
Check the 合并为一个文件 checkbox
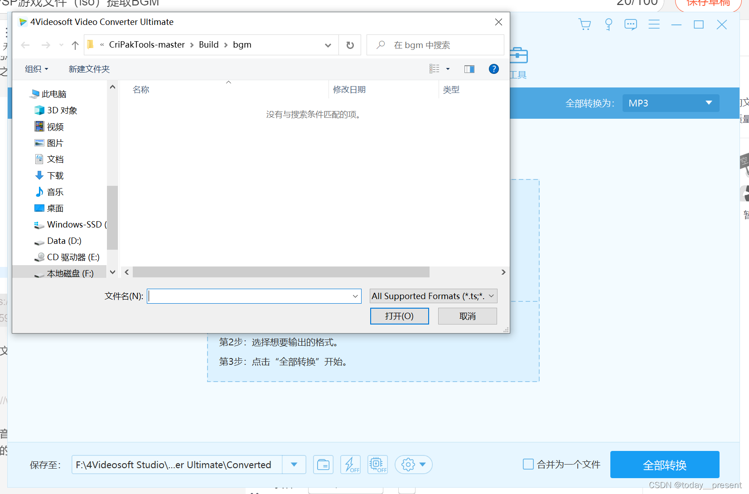[528, 464]
